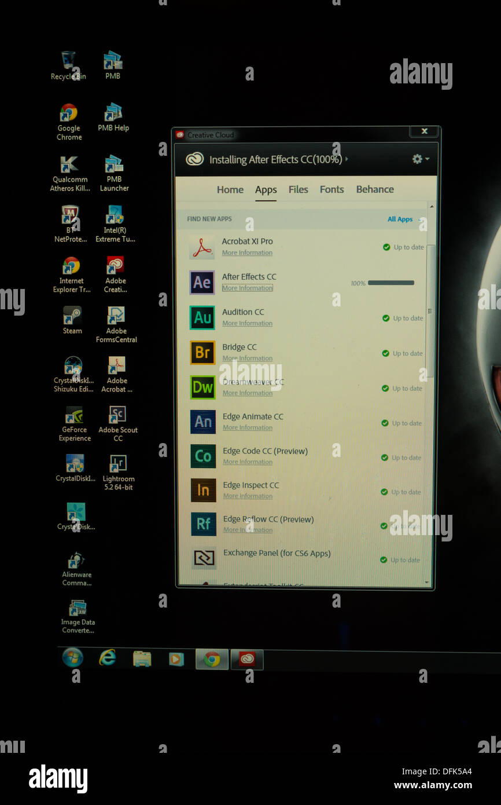
Task: Select the Steam desktop shortcut
Action: (72, 320)
